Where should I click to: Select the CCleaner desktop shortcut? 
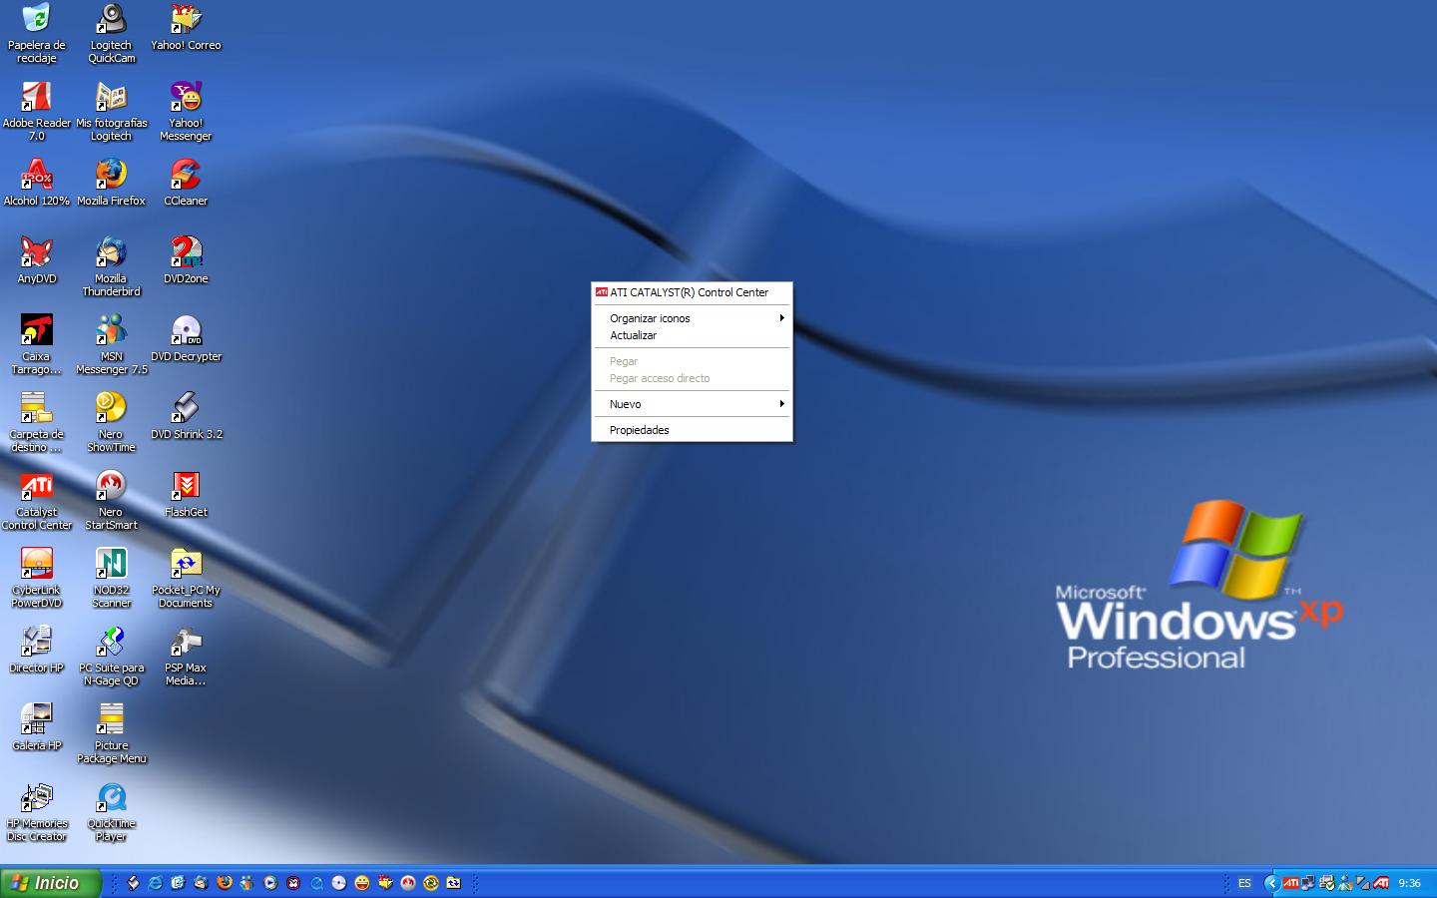coord(186,176)
